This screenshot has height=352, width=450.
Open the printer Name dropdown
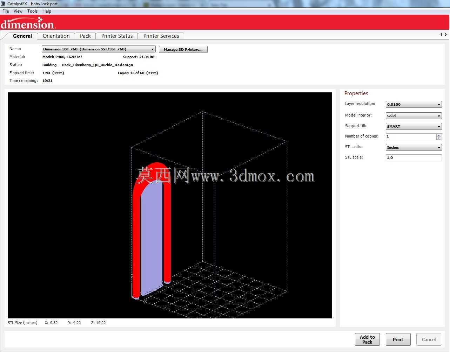(x=99, y=49)
